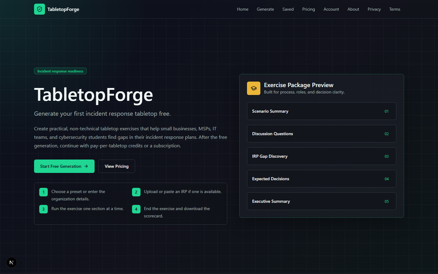Select the IRP Gap Discovery row
This screenshot has height=274, width=438.
tap(322, 156)
